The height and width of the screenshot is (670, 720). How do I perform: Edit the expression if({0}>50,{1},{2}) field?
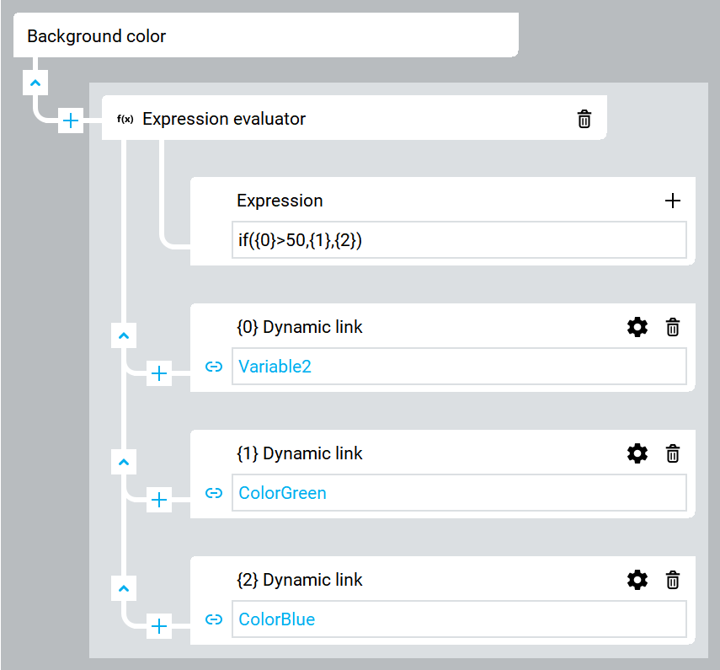click(x=459, y=240)
